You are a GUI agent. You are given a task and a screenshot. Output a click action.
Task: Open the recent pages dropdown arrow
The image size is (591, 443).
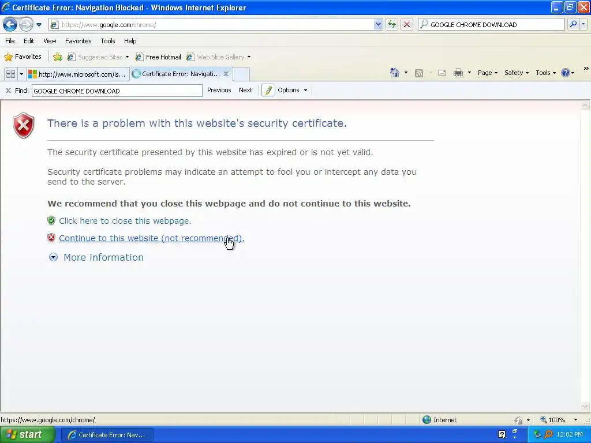39,25
